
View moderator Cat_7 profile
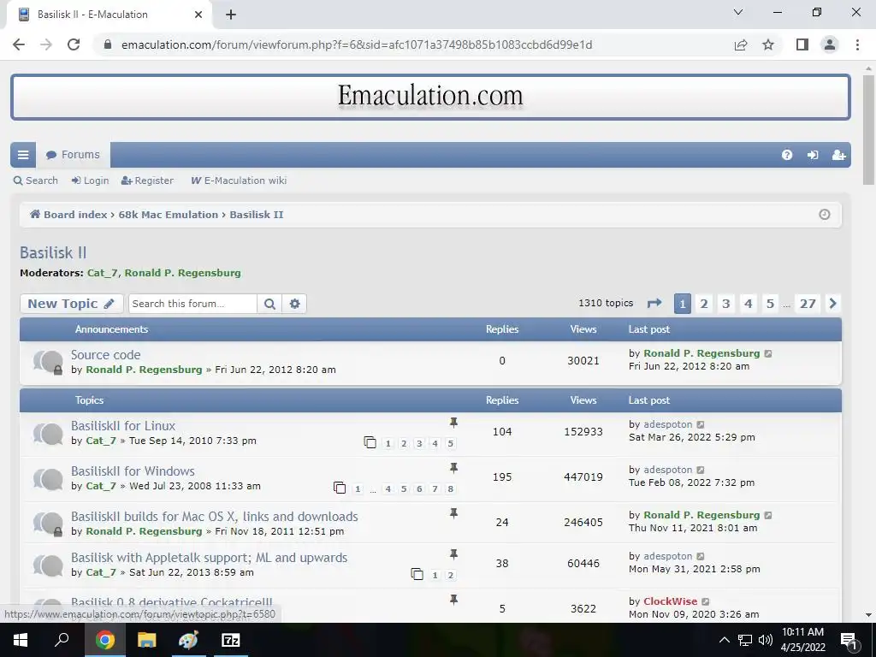tap(103, 273)
